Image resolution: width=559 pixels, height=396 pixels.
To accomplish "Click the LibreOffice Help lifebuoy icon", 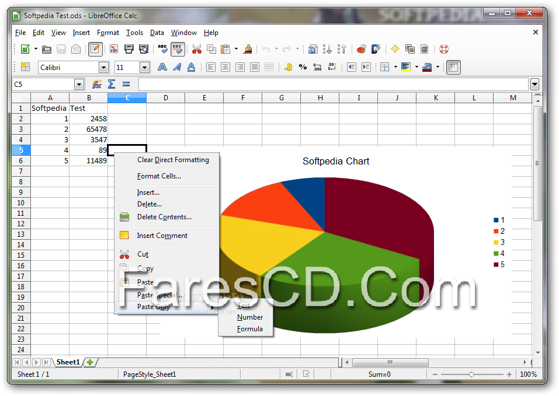I will (444, 49).
